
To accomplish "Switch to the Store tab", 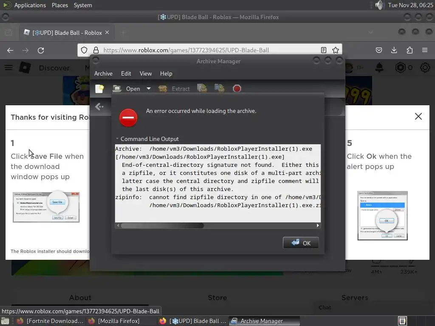I will click(217, 298).
